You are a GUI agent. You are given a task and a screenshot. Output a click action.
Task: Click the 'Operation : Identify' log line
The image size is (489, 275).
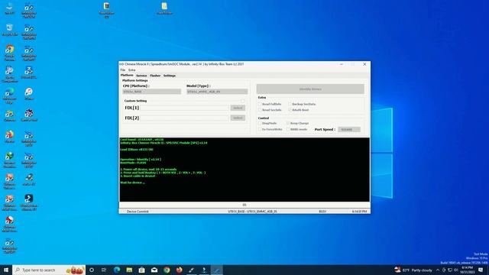141,160
